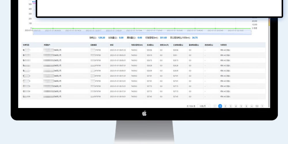Click the 总油量(L) column header
The width and height of the screenshot is (288, 144).
pos(150,45)
